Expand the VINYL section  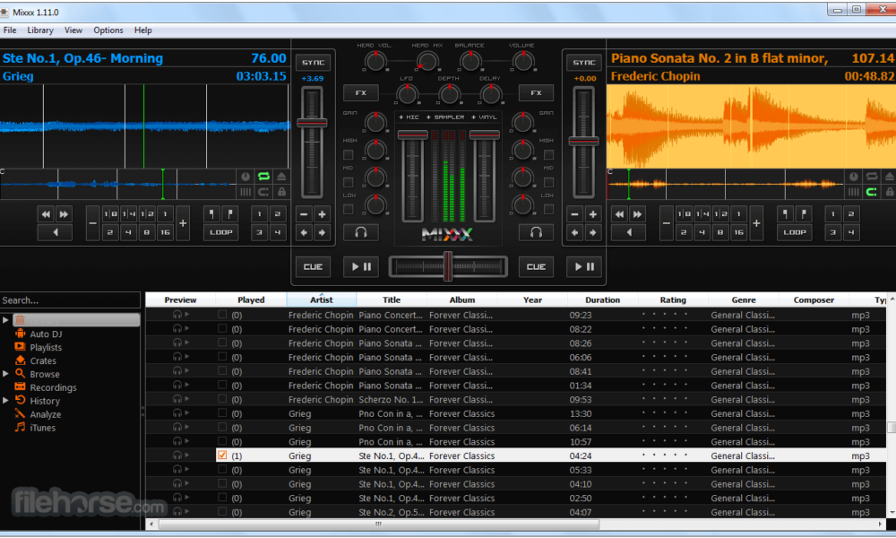(484, 117)
